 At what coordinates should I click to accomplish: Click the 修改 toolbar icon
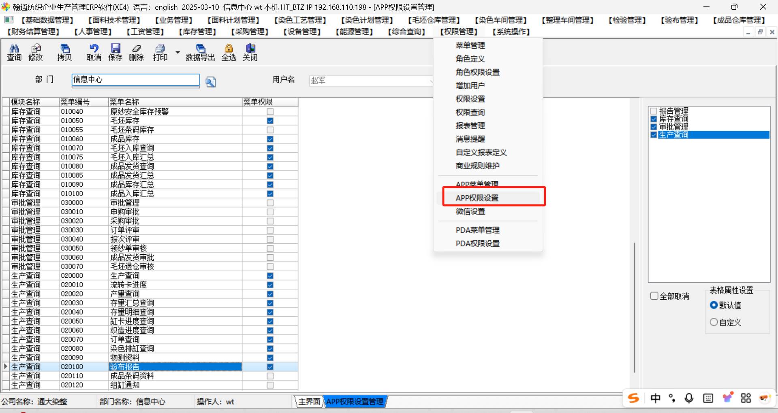pos(36,53)
